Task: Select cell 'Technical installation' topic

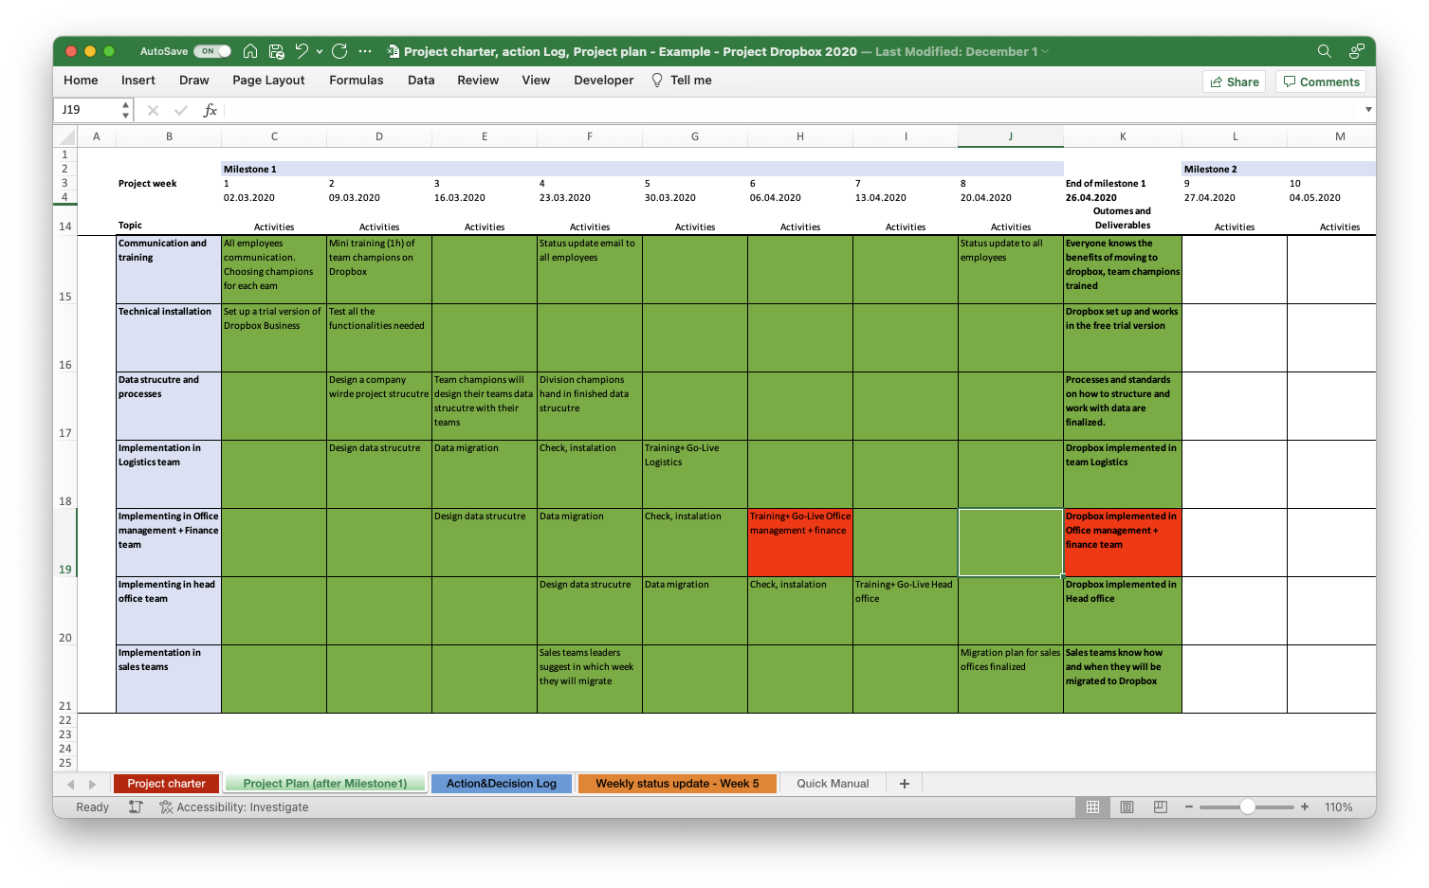Action: tap(169, 338)
